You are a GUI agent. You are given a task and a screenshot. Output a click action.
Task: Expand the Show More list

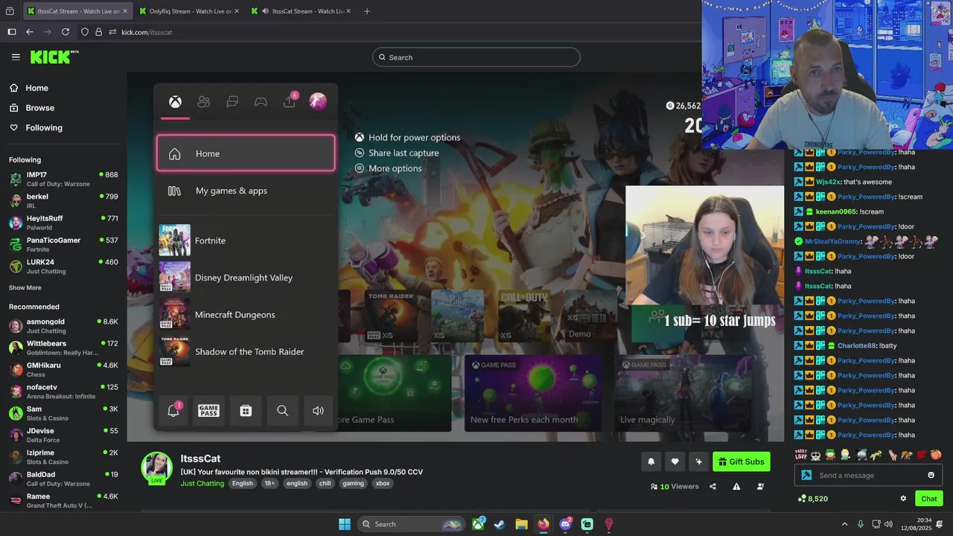(x=25, y=288)
